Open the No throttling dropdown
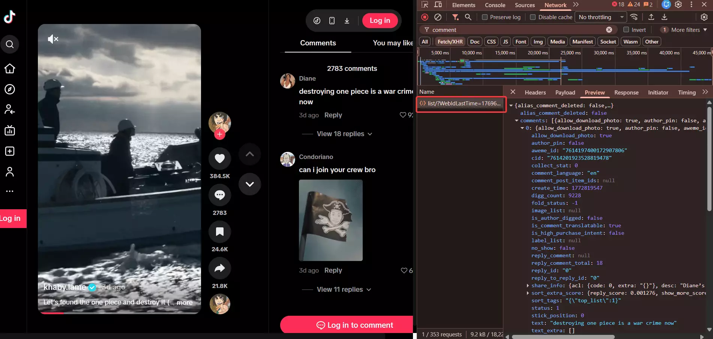Viewport: 713px width, 339px height. tap(600, 17)
